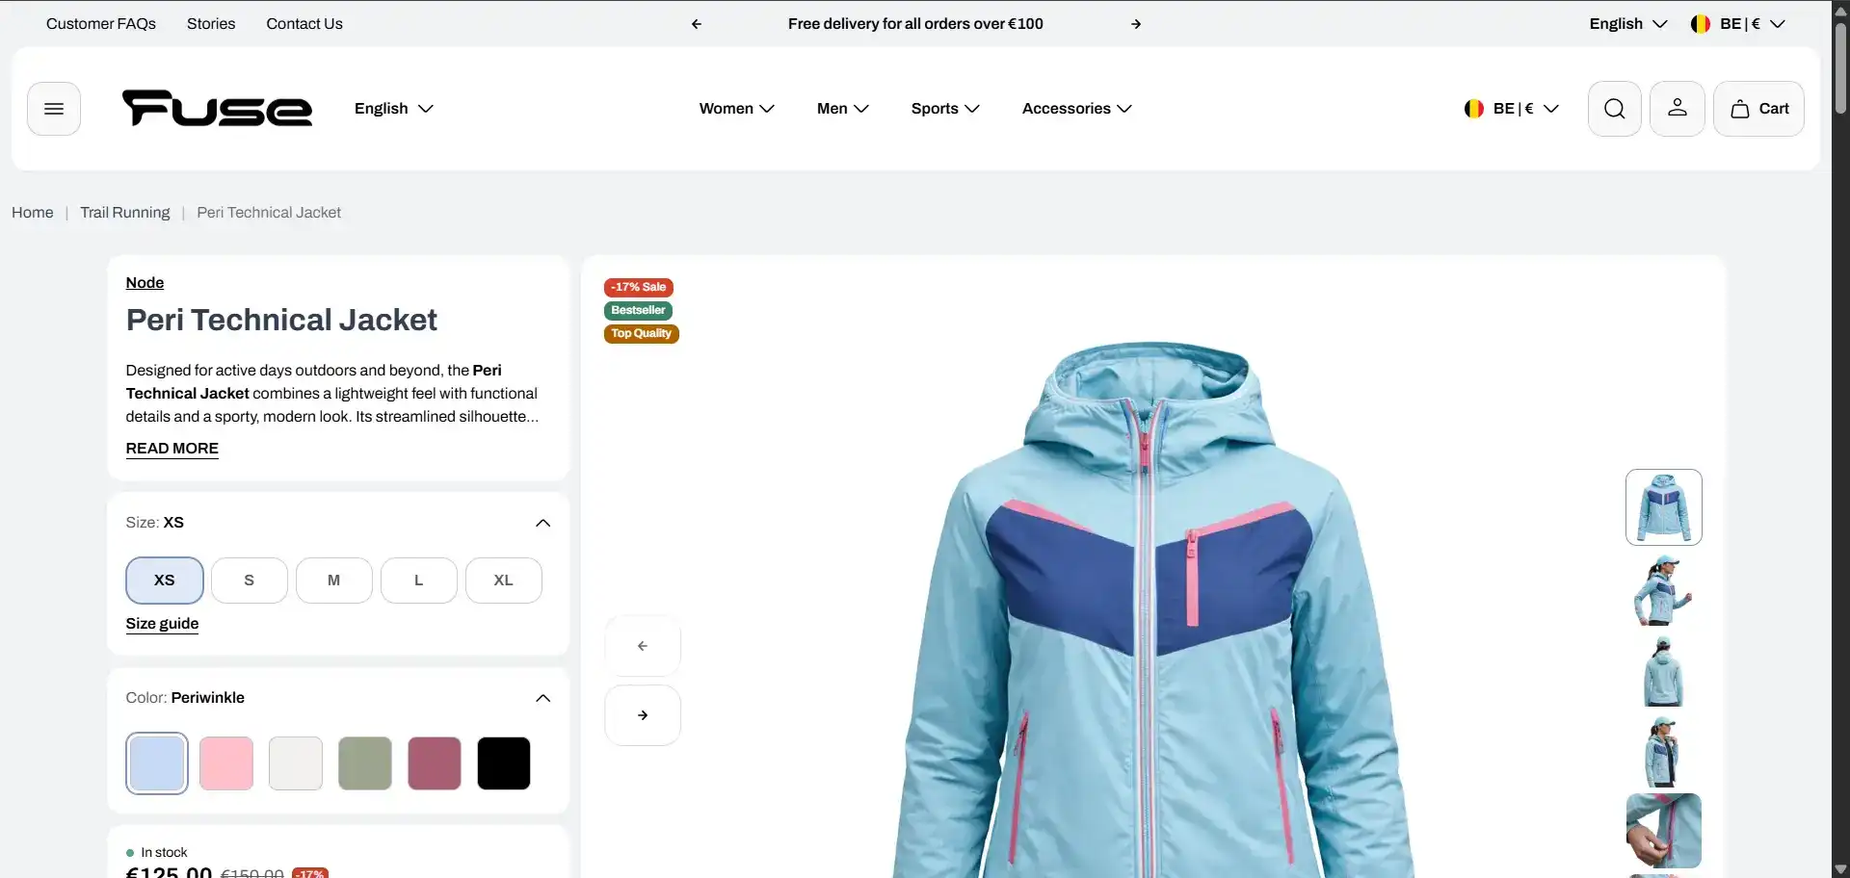Viewport: 1850px width, 878px height.
Task: Open the Size guide link
Action: tap(162, 624)
